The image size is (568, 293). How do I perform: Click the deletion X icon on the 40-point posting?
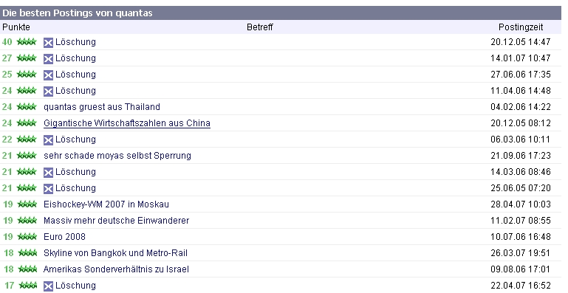(x=48, y=43)
